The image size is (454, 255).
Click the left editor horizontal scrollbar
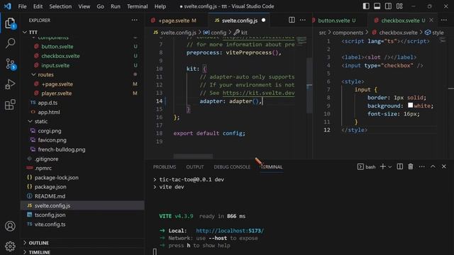coord(193,156)
